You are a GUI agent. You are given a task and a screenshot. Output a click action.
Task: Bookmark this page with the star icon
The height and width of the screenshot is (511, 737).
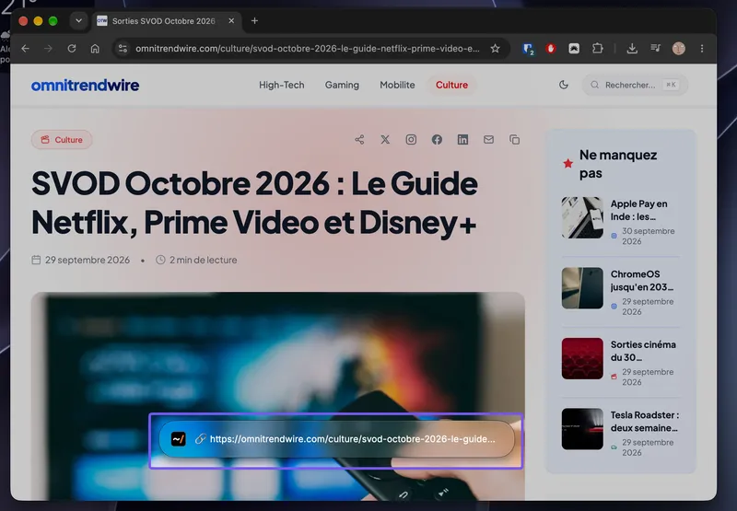point(495,49)
